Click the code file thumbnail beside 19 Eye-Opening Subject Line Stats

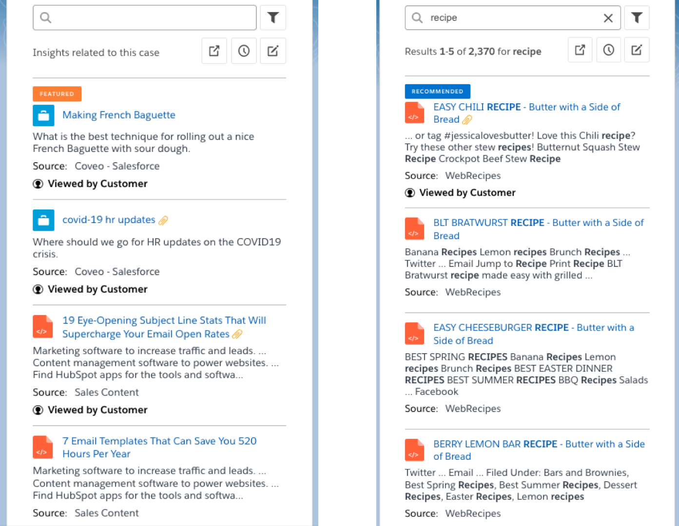pyautogui.click(x=42, y=327)
